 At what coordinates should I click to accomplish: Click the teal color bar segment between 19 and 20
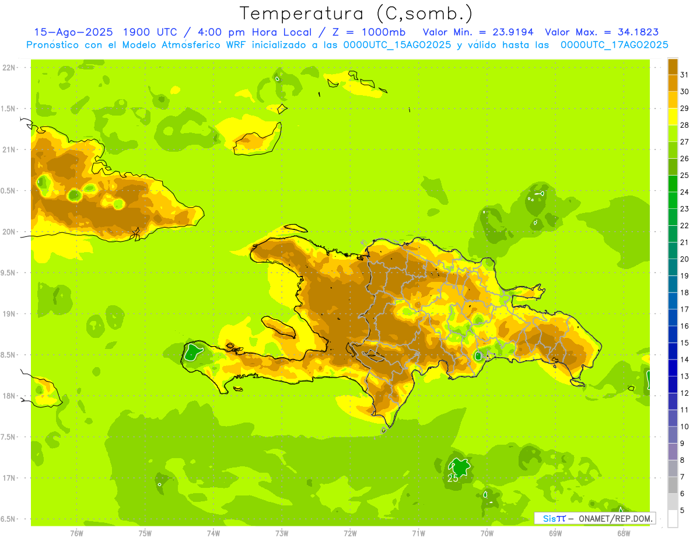pyautogui.click(x=673, y=267)
